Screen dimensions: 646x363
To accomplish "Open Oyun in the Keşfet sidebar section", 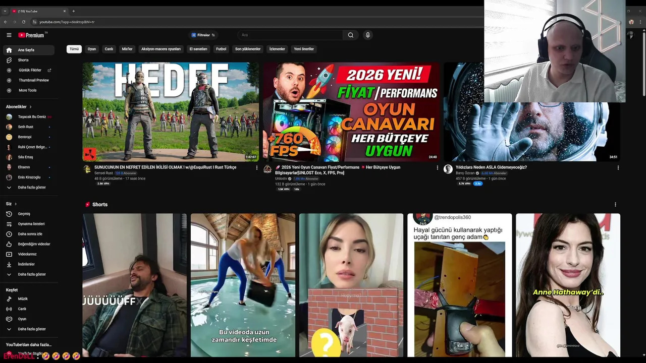I will pos(28,319).
